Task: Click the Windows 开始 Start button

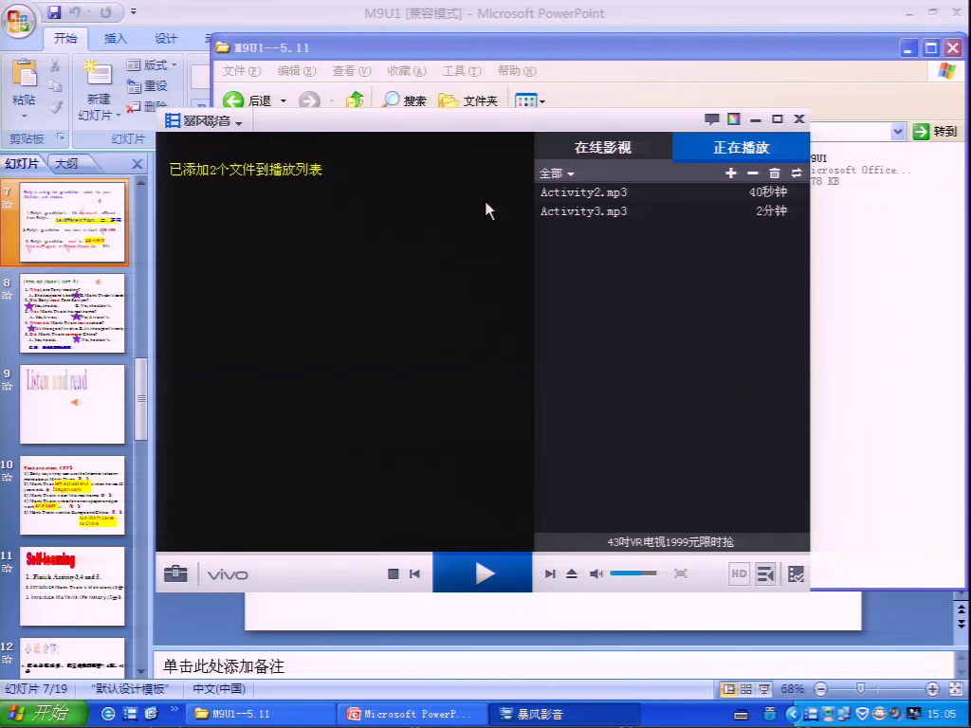Action: click(44, 714)
